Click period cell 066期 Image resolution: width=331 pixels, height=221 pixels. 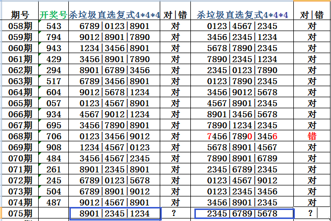20,114
